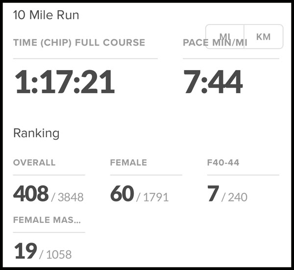
Task: Click the 10 Mile Run title
Action: (46, 16)
